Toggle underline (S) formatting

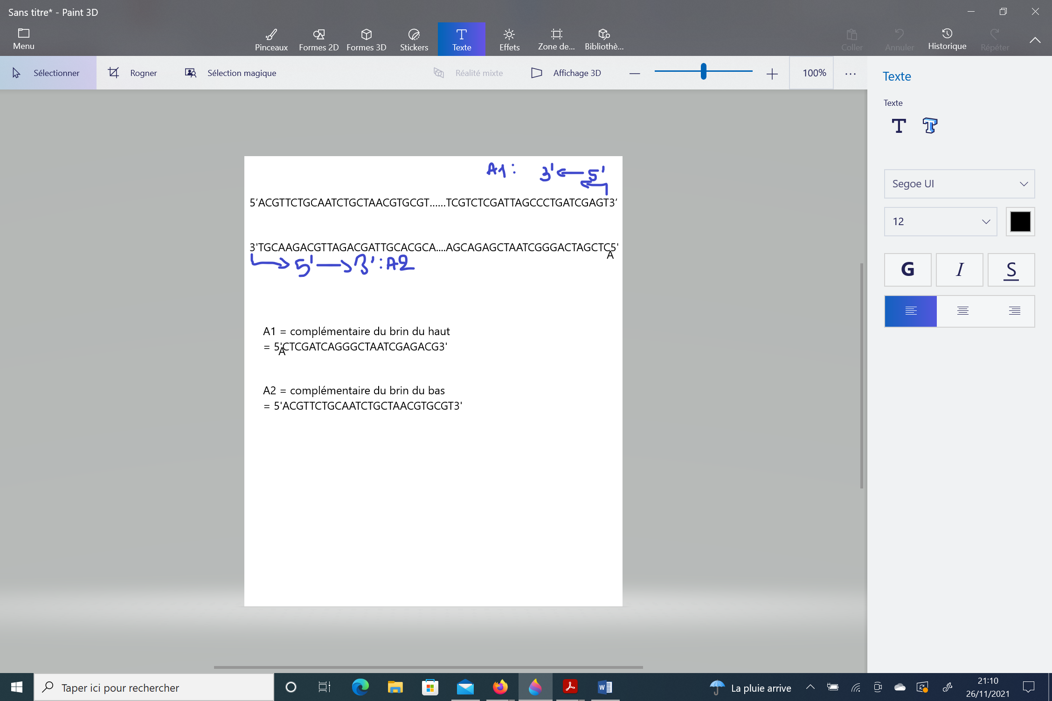[x=1011, y=269]
